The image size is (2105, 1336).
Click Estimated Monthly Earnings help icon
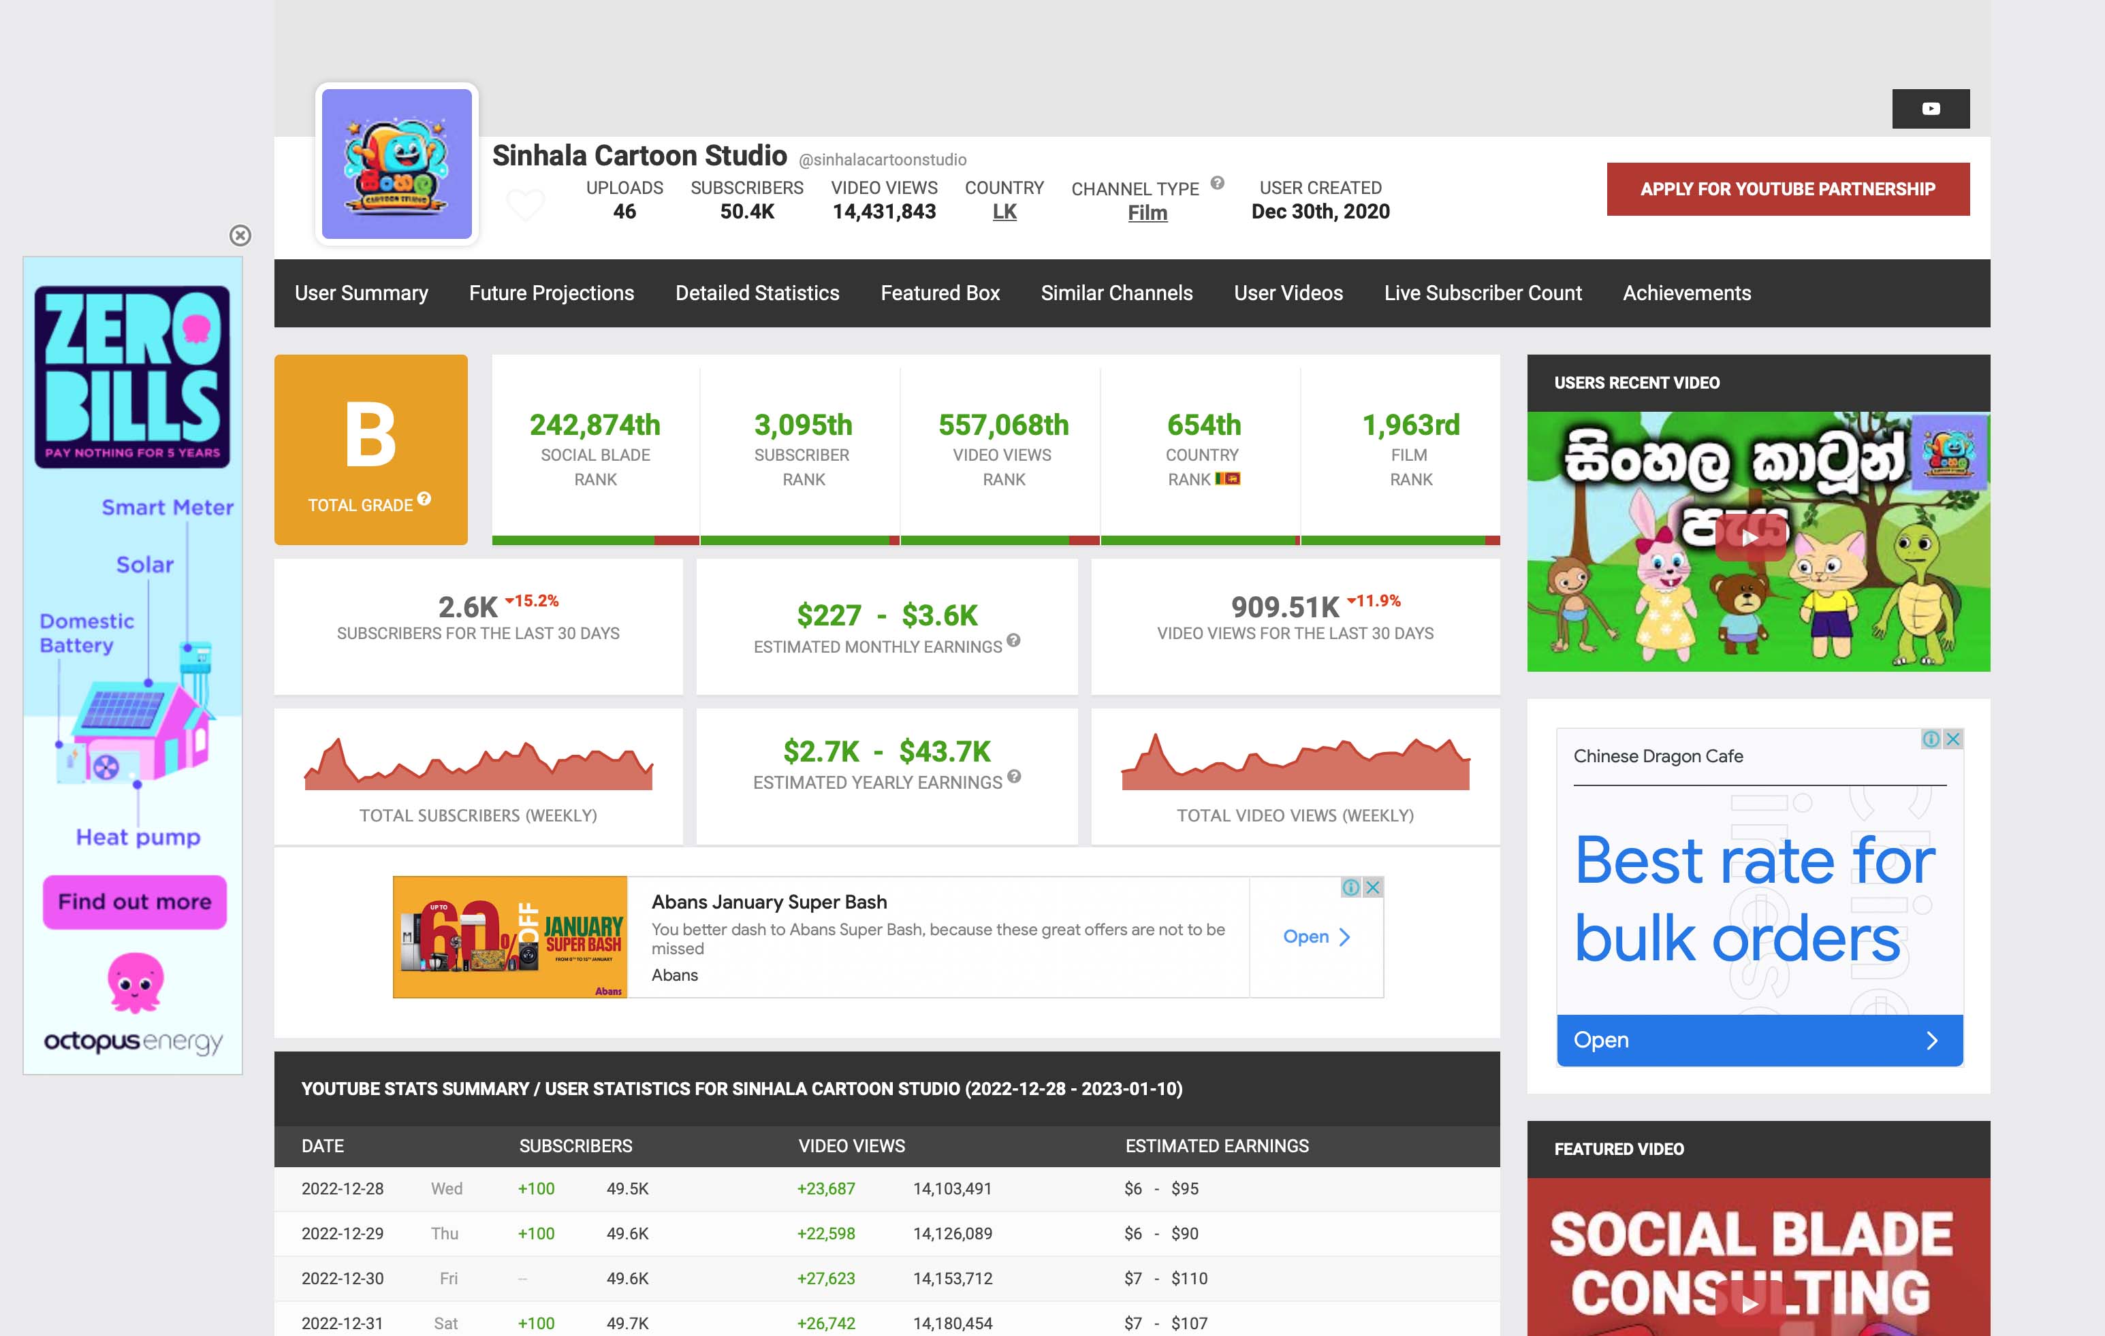1013,640
